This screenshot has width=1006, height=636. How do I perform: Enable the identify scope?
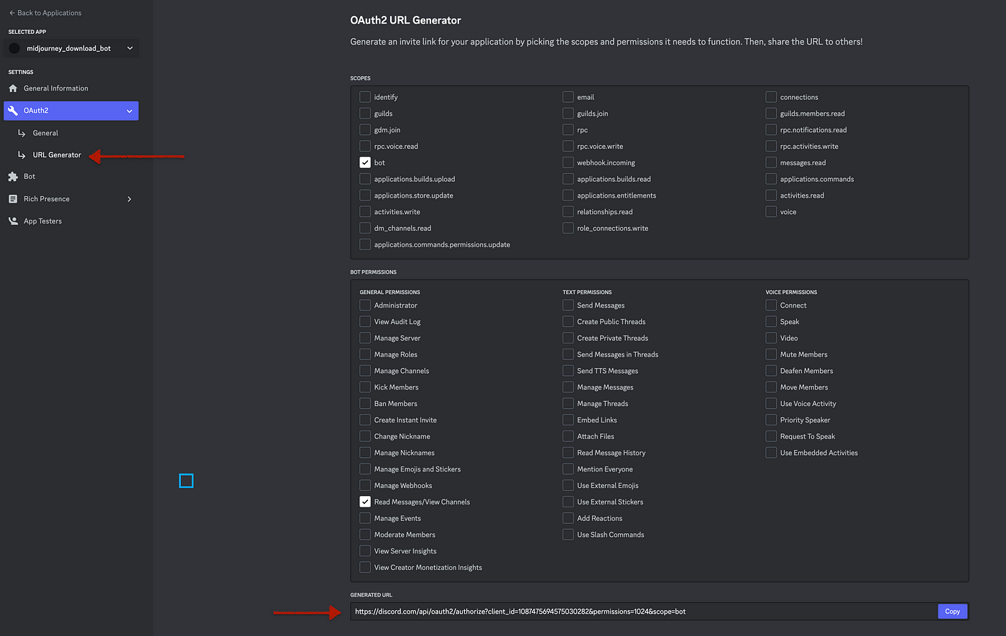tap(365, 97)
